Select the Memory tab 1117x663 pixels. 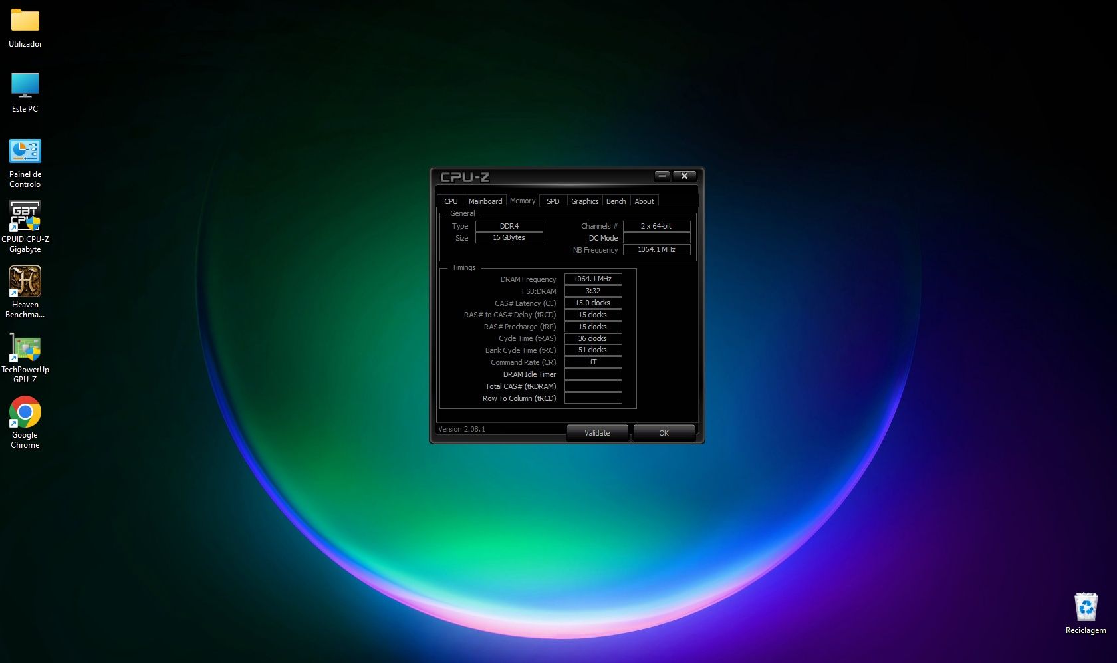523,201
